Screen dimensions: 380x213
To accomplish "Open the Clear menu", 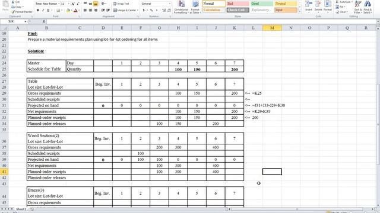I will pos(341,12).
